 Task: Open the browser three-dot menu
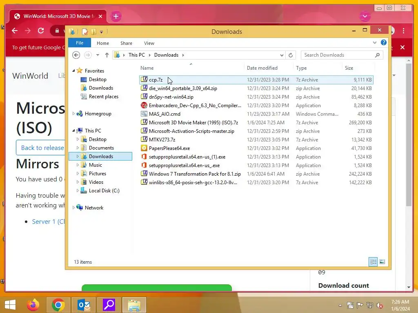404,31
